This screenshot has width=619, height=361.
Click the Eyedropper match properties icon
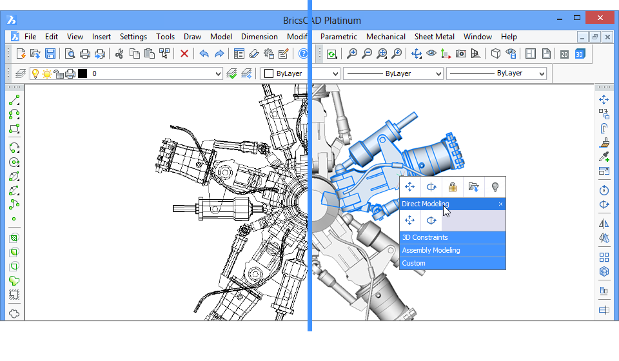pos(604,157)
